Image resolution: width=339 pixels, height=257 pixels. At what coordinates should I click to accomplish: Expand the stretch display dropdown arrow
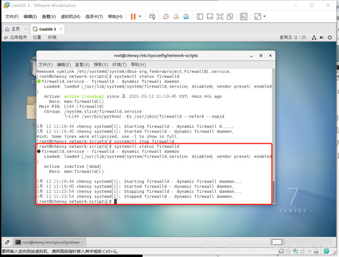point(265,17)
